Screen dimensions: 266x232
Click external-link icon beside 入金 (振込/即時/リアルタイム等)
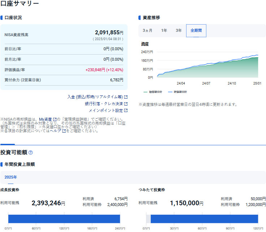126,97
